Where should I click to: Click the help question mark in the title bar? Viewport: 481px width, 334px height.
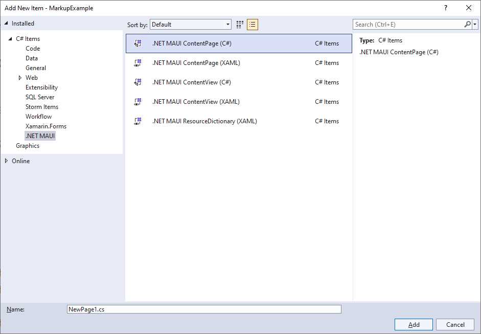click(x=445, y=8)
